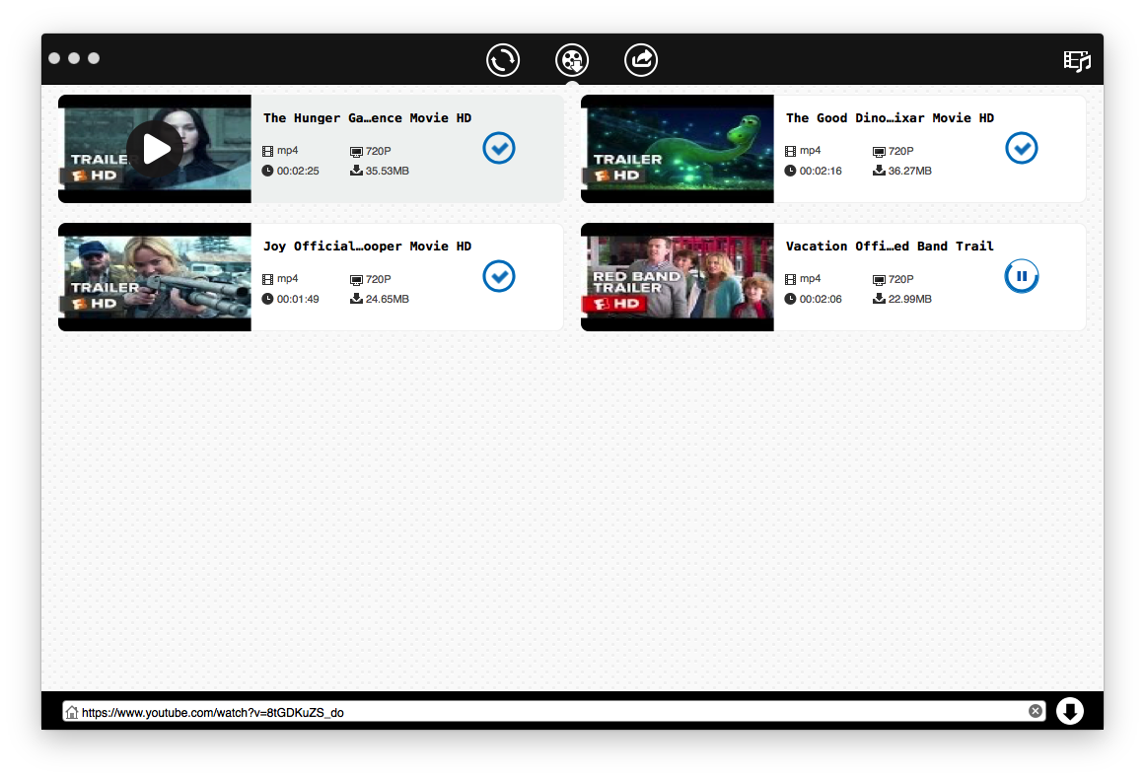Clear the URL field with X button
This screenshot has width=1145, height=779.
pos(1035,711)
